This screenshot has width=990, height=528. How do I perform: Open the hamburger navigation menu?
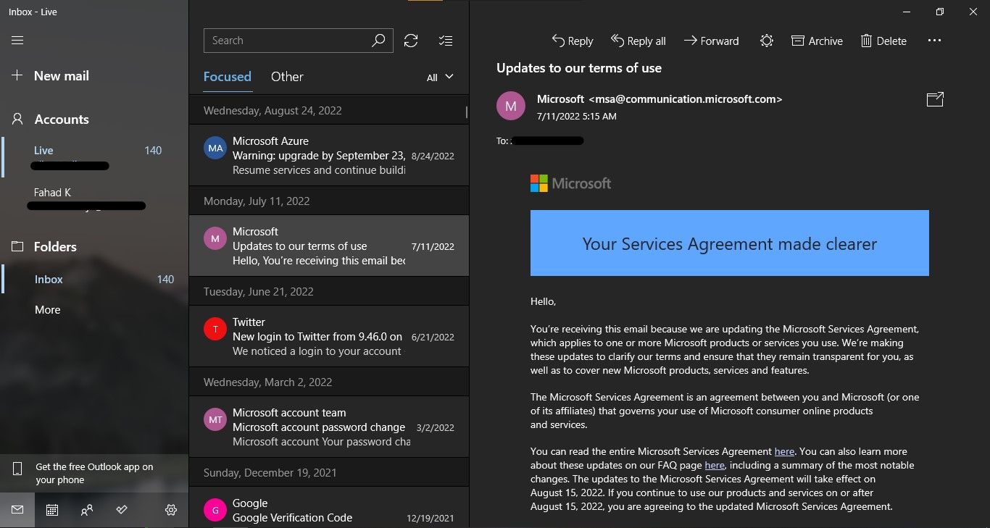(17, 41)
